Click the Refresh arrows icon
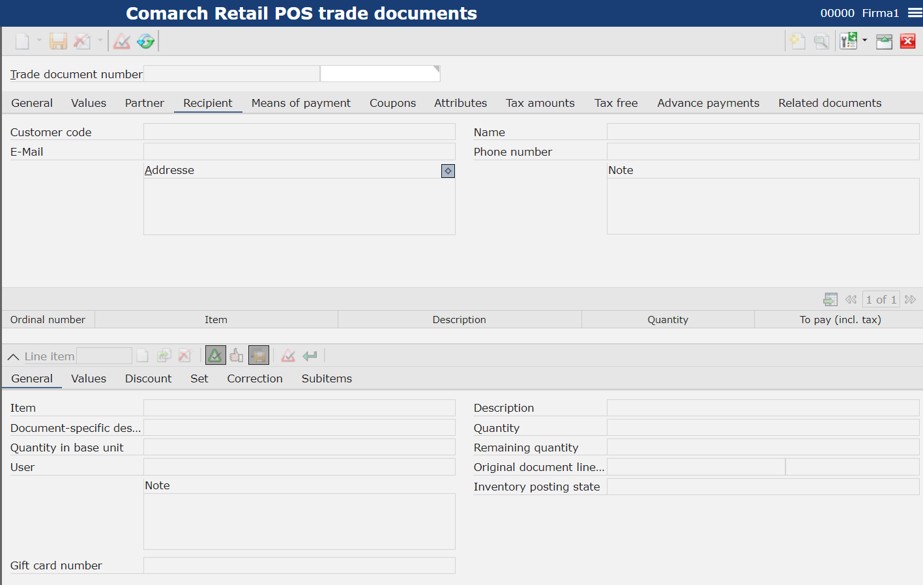The image size is (923, 585). [x=146, y=42]
